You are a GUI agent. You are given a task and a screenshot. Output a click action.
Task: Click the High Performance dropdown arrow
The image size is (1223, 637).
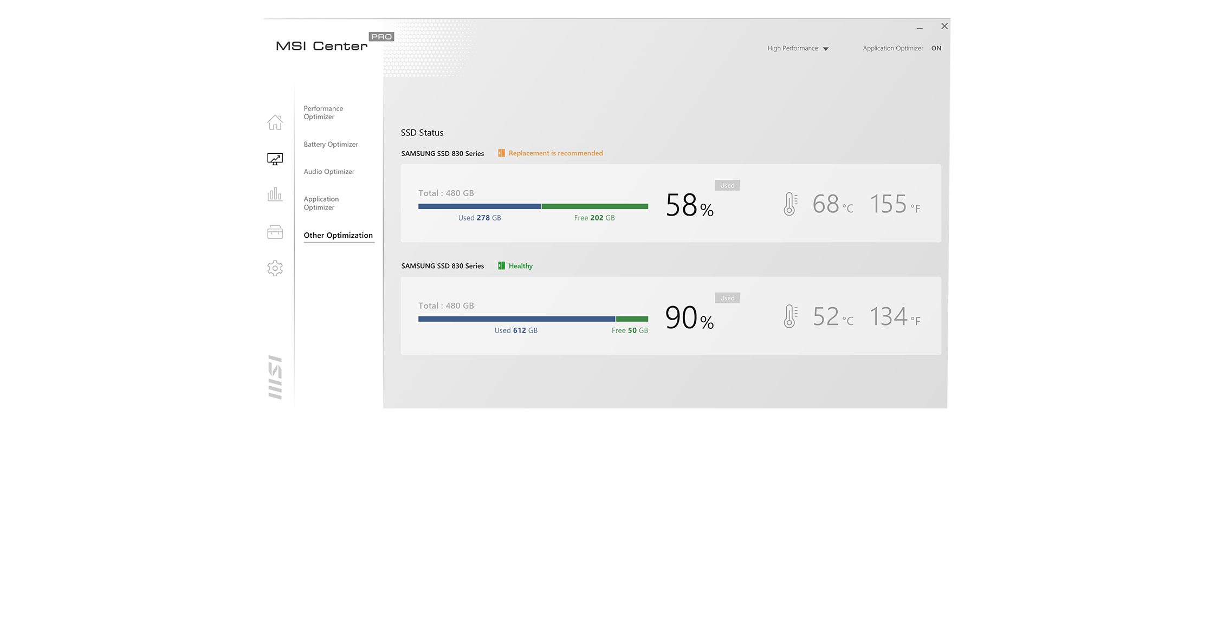826,49
